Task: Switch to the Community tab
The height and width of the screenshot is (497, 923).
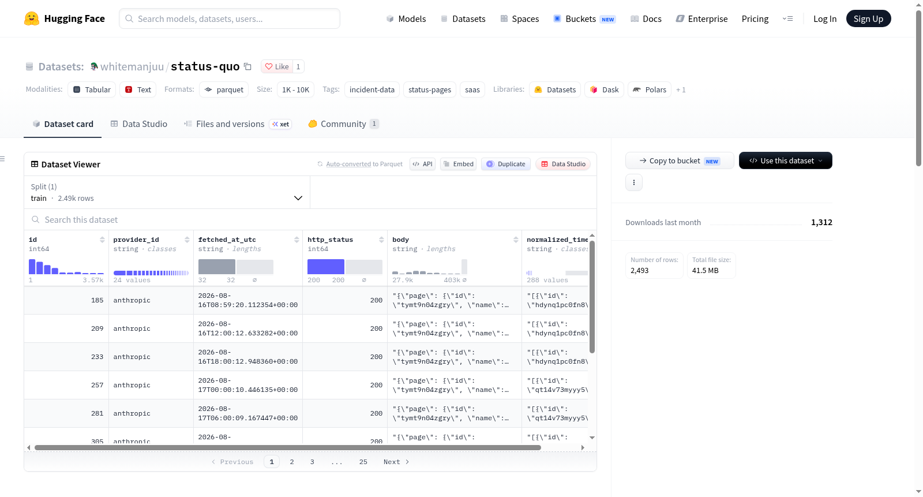Action: coord(344,124)
